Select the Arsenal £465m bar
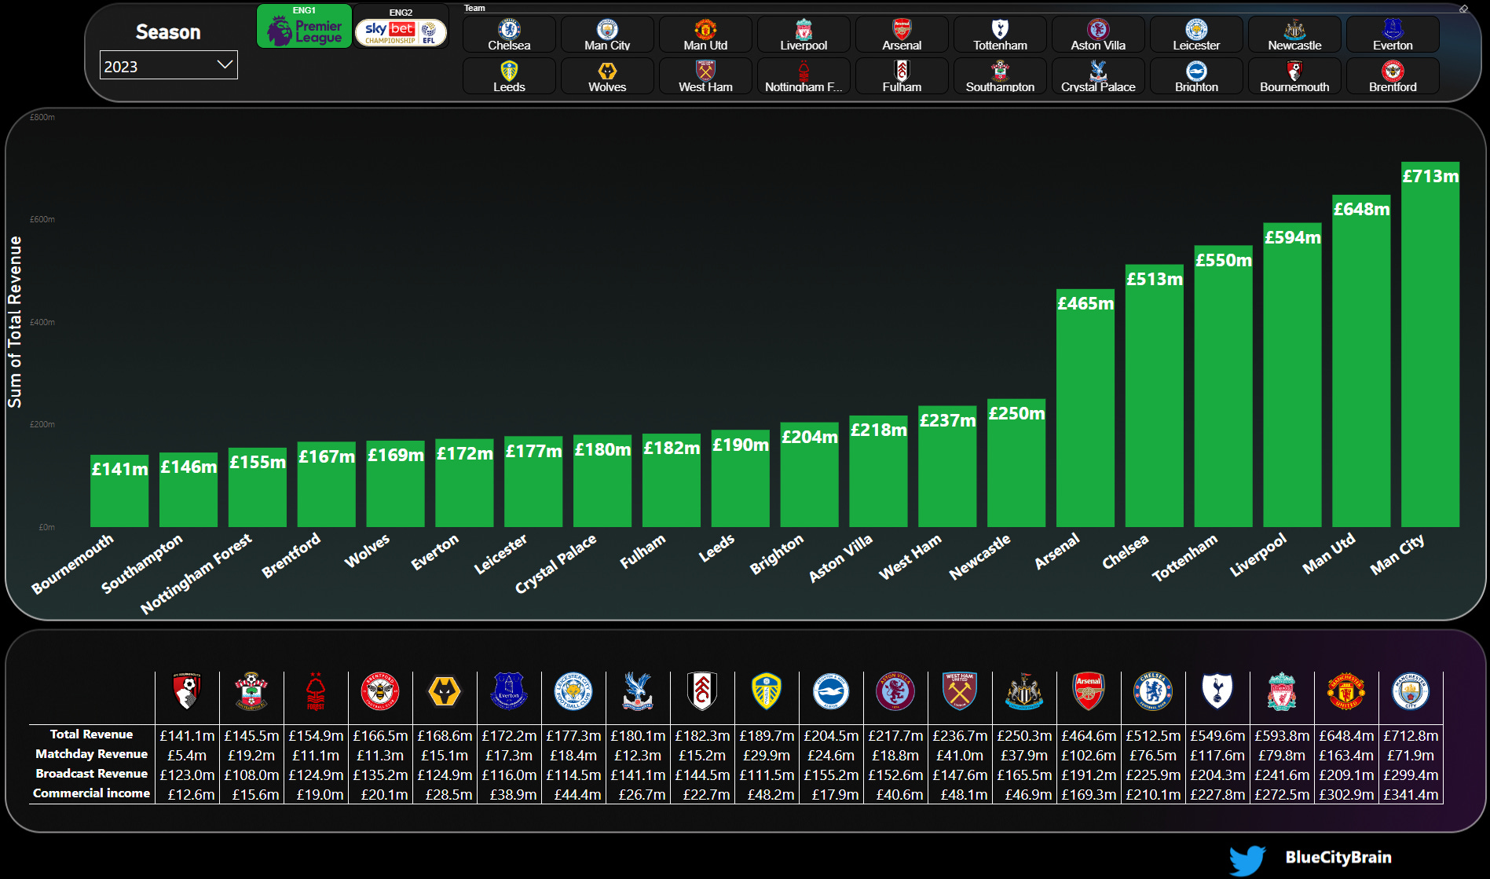 click(1085, 408)
